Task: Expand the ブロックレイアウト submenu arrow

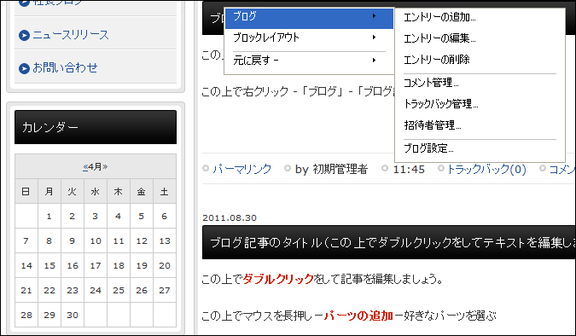Action: (x=374, y=38)
